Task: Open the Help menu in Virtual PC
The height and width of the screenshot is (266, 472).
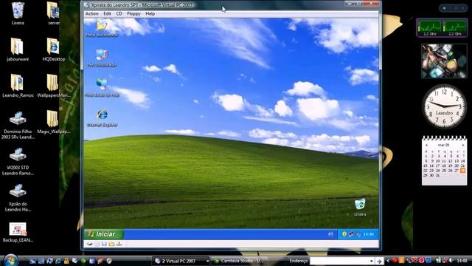Action: coord(150,14)
